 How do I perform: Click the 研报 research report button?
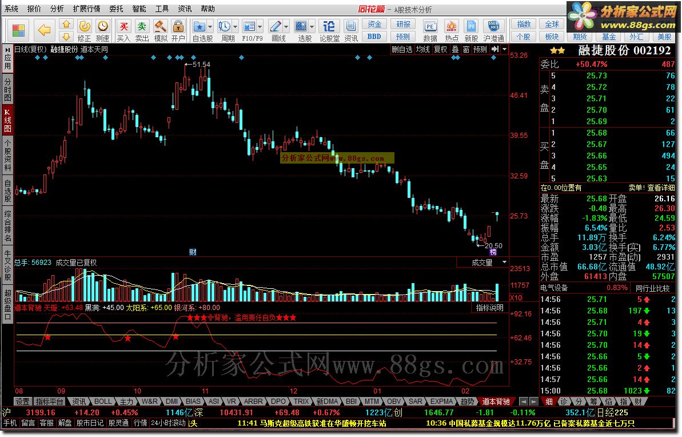click(x=403, y=25)
